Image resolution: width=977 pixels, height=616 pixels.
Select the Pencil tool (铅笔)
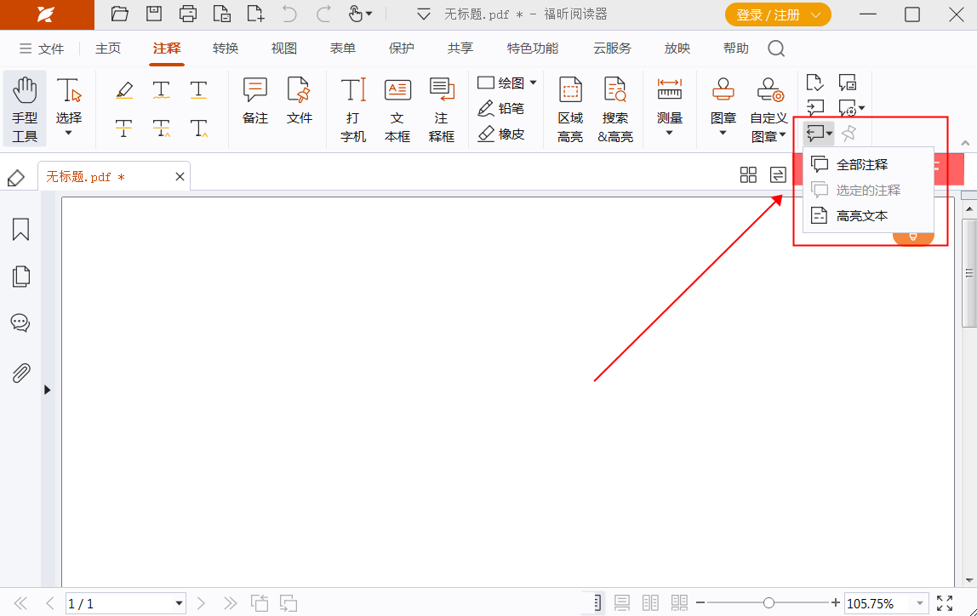click(x=500, y=108)
